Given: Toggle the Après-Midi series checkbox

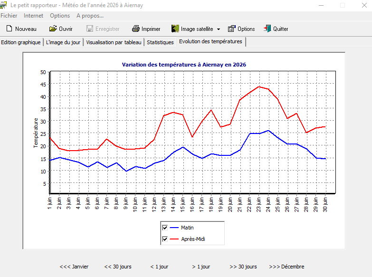Looking at the screenshot, I should (165, 239).
